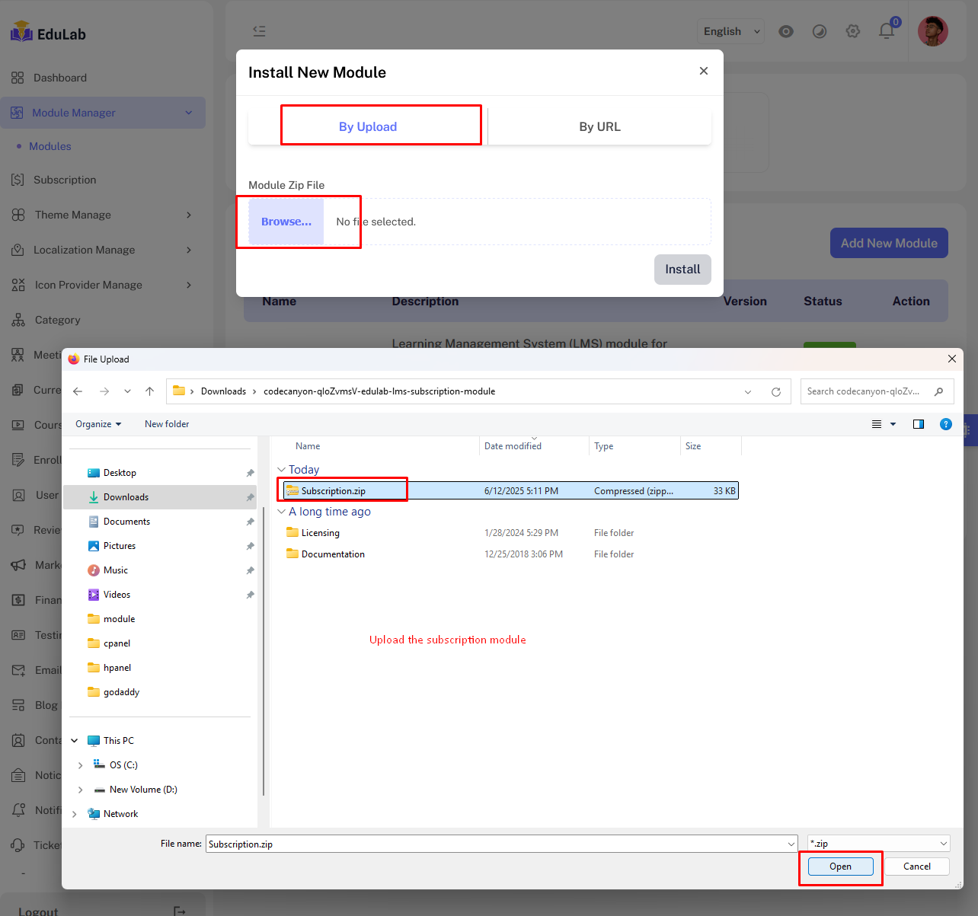The image size is (978, 916).
Task: Open the Dashboard from the sidebar
Action: point(60,77)
